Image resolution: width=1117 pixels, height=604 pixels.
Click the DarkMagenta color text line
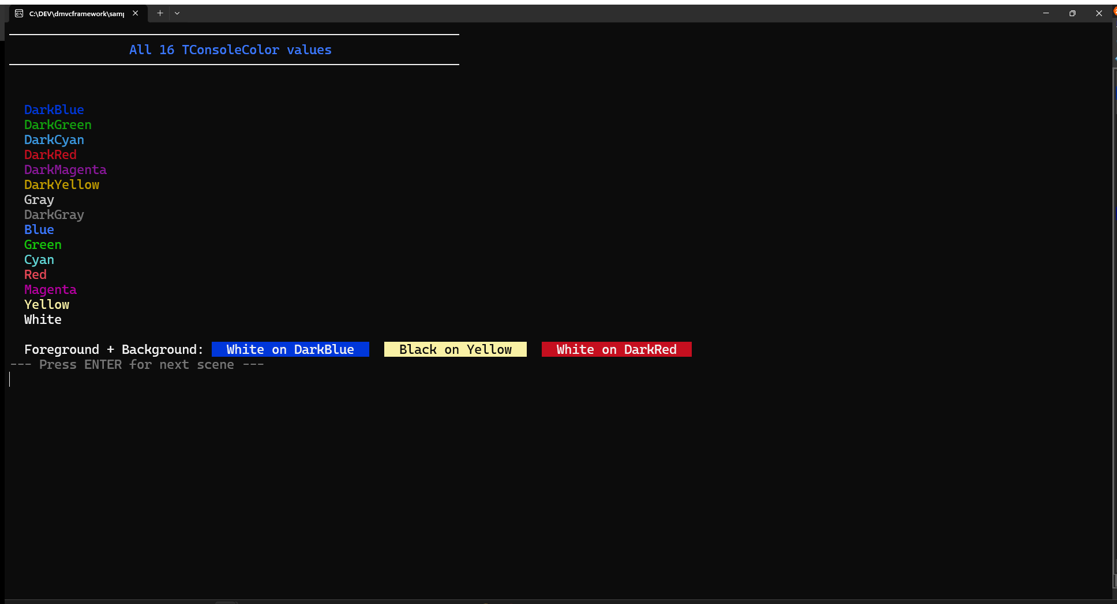65,170
